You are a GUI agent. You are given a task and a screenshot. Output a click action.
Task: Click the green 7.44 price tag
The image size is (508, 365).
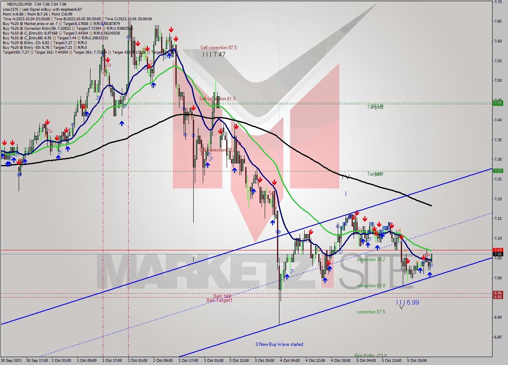[498, 103]
